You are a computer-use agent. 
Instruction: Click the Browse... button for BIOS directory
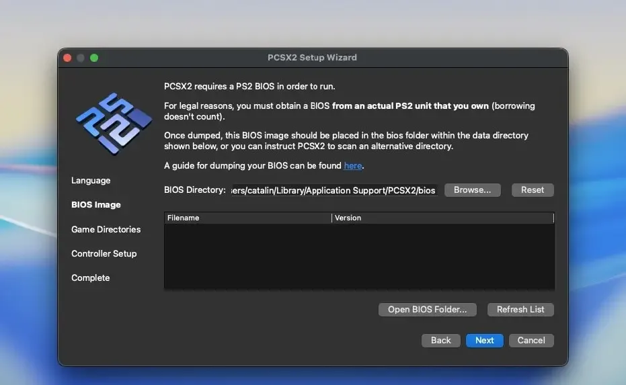pos(472,190)
